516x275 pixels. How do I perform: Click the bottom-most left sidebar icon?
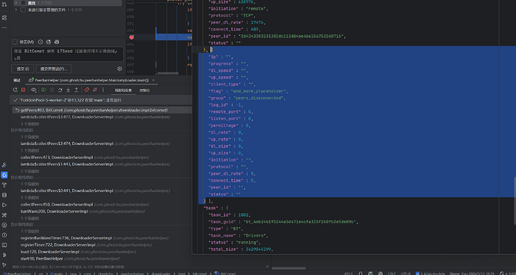click(x=4, y=265)
